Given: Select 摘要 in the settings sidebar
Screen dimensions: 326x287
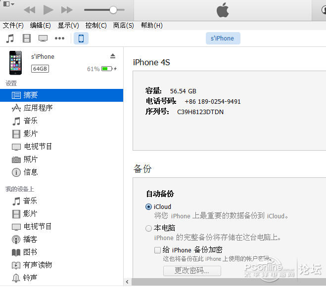Looking at the screenshot, I should 61,95.
